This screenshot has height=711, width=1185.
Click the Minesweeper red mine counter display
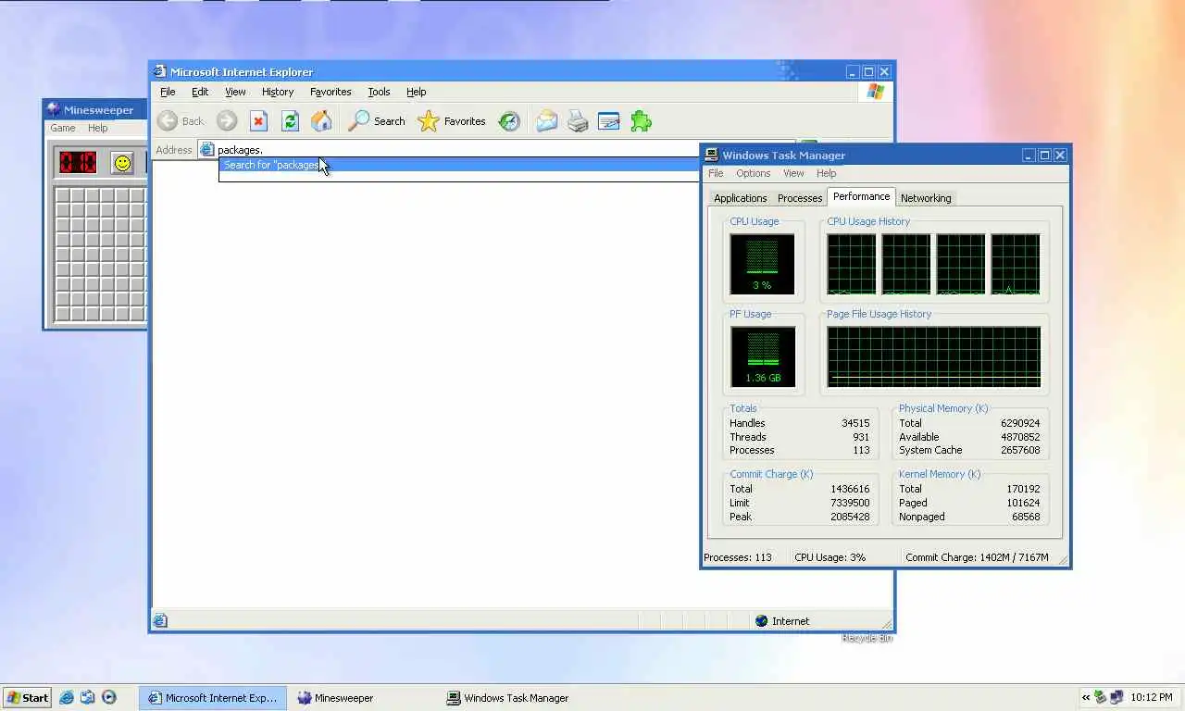click(x=78, y=163)
